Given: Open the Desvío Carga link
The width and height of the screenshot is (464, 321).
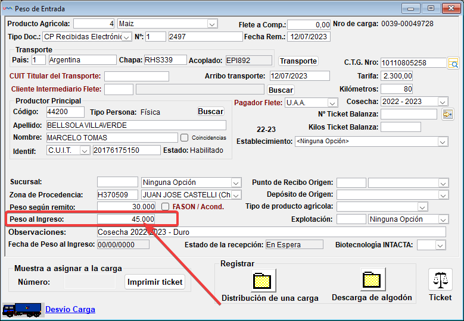Looking at the screenshot, I should point(70,309).
